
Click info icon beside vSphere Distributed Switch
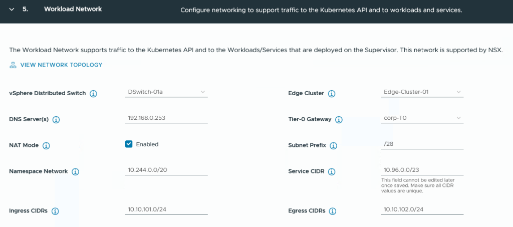(93, 94)
